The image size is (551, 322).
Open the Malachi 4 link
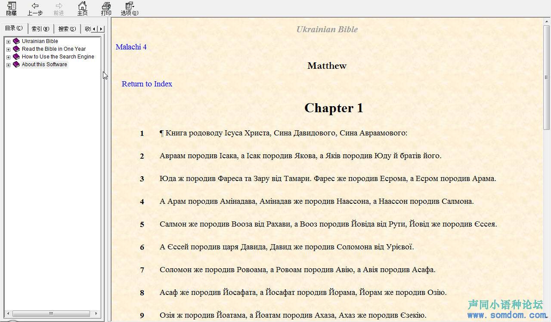click(131, 47)
